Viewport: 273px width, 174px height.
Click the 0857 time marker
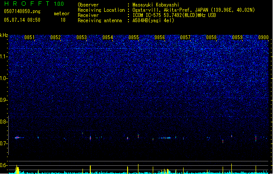click(x=185, y=37)
